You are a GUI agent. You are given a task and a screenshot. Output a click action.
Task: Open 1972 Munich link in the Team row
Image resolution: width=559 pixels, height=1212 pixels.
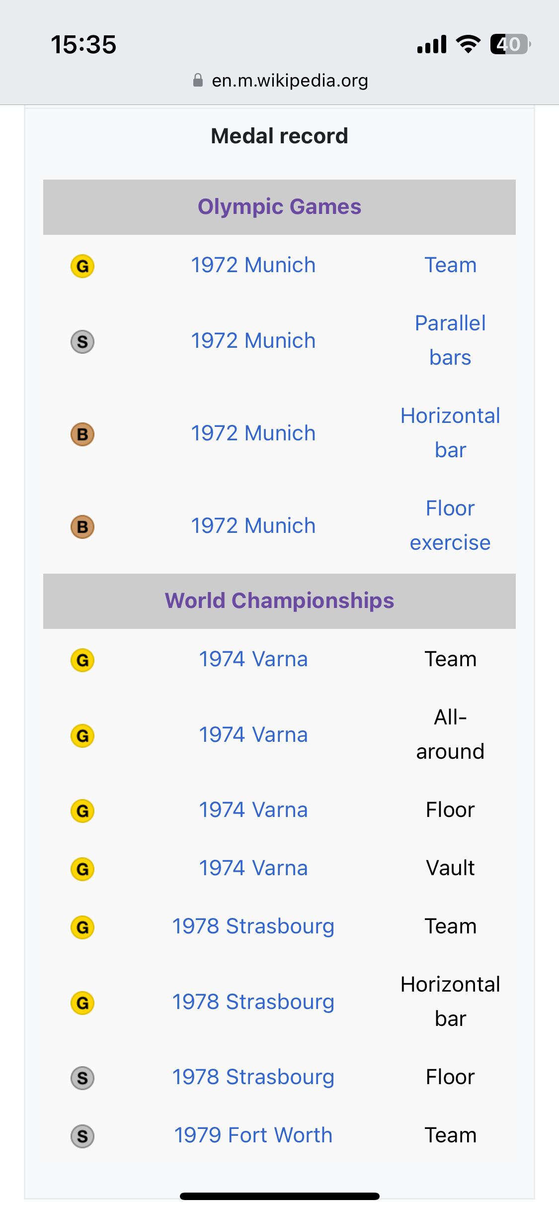[253, 265]
